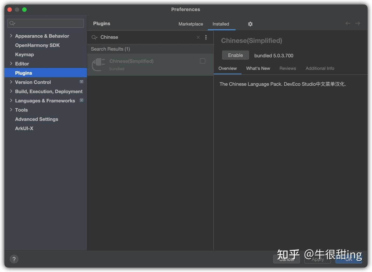Open plugin settings gear menu
Screen dimensions: 372x272
tap(250, 24)
